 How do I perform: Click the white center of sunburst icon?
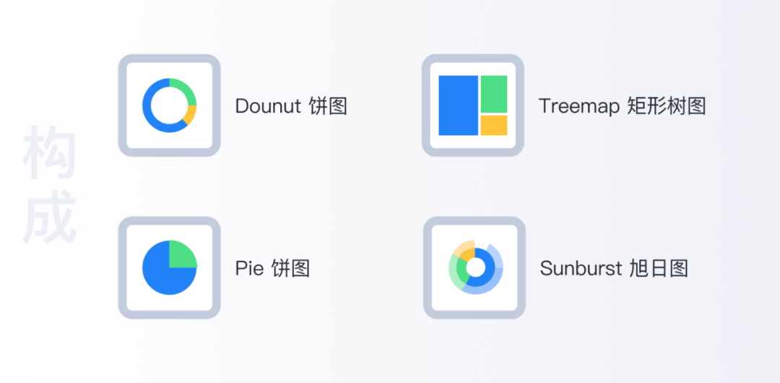click(475, 267)
